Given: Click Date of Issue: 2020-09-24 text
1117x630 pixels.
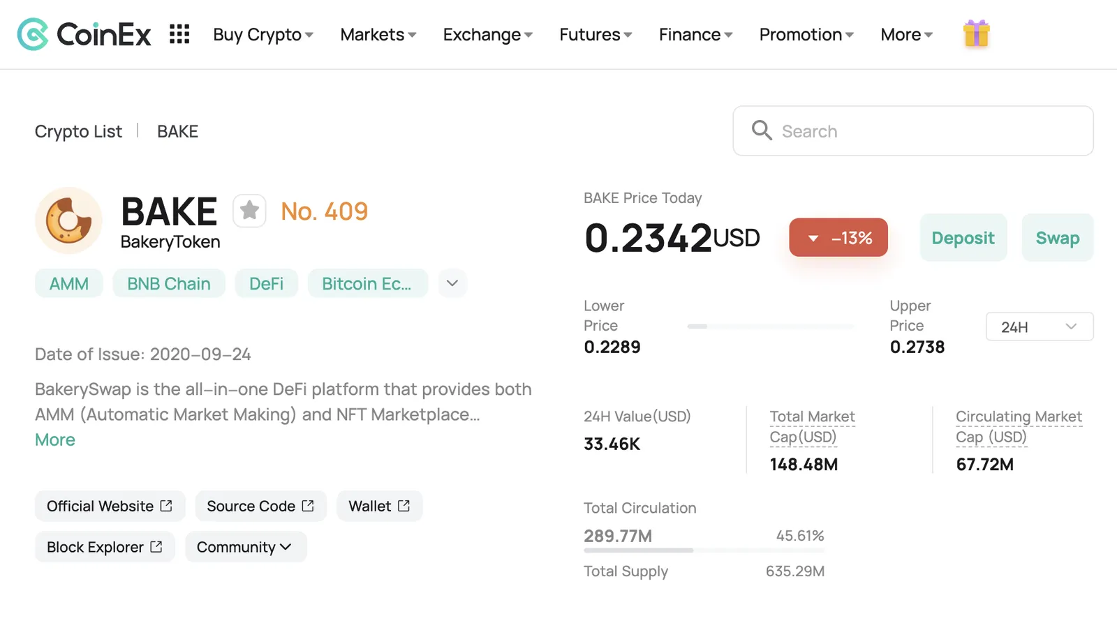Looking at the screenshot, I should click(x=143, y=354).
